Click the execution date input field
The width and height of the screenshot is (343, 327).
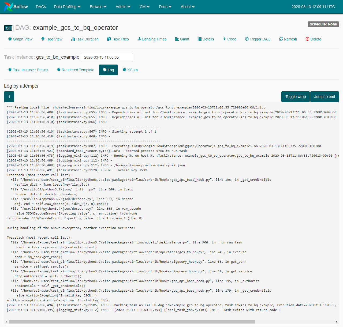[107, 57]
